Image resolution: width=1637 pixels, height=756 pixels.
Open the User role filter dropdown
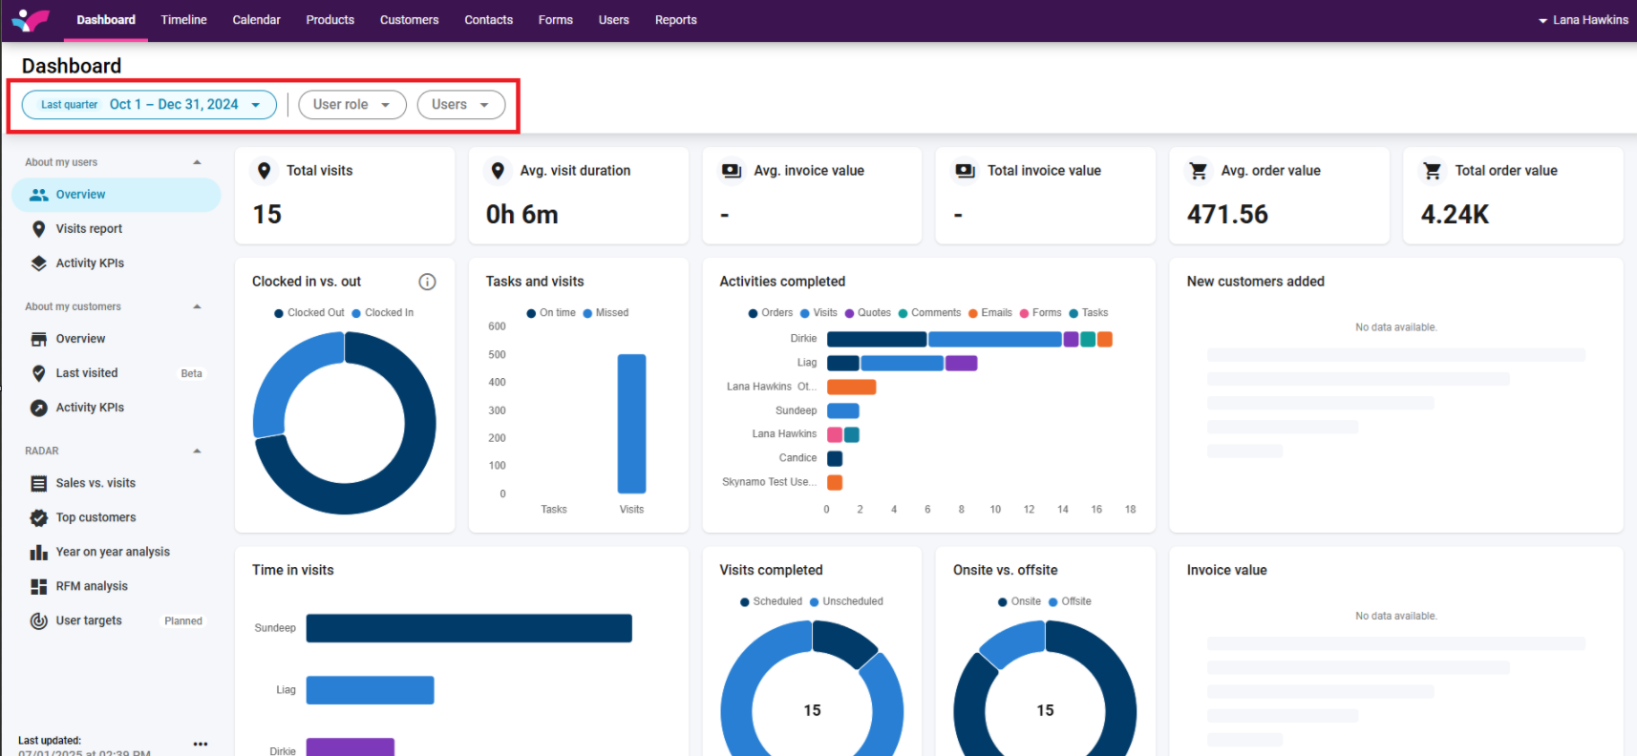tap(351, 105)
